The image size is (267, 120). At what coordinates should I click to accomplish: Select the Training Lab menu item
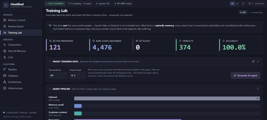pyautogui.click(x=21, y=33)
